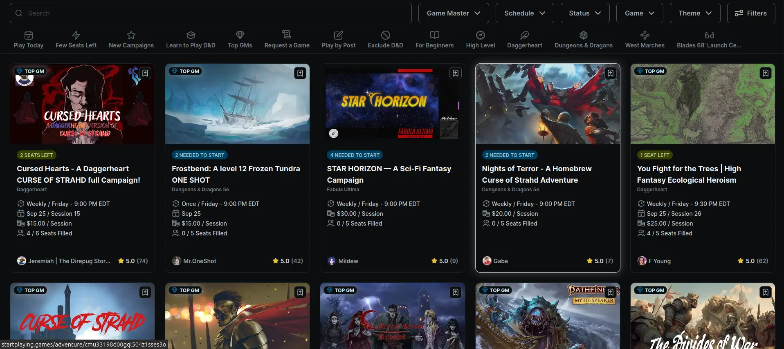Open the Game dropdown
This screenshot has width=784, height=349.
coord(640,13)
